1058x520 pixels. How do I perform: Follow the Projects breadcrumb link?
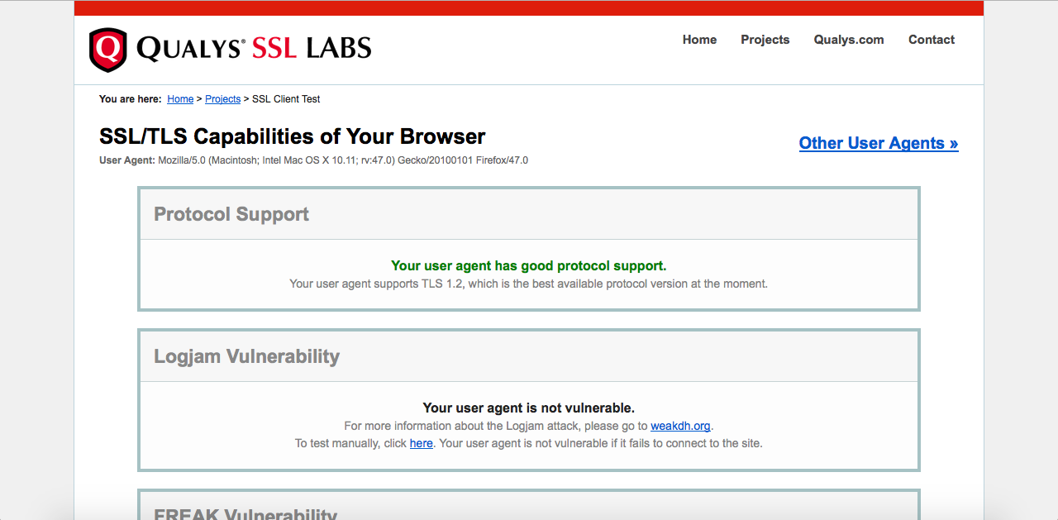[222, 99]
